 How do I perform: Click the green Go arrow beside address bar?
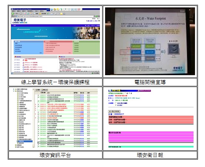pos(97,16)
